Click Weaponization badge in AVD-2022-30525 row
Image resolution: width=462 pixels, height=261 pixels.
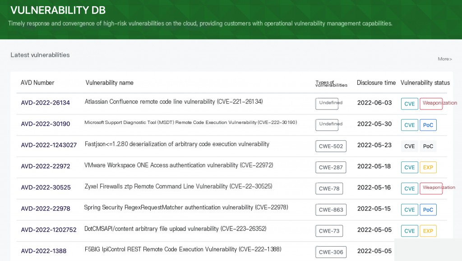tap(431, 188)
